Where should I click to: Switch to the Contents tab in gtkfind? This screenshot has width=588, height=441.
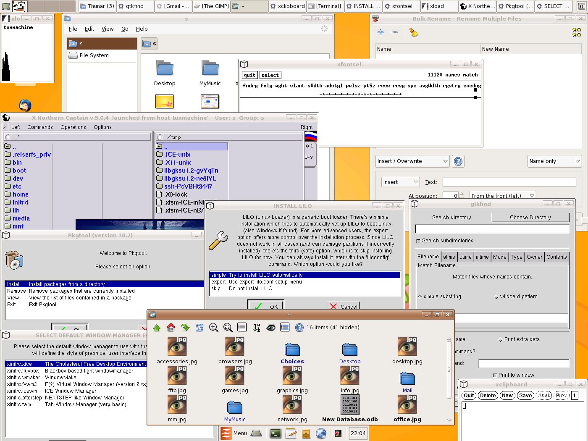tap(556, 257)
